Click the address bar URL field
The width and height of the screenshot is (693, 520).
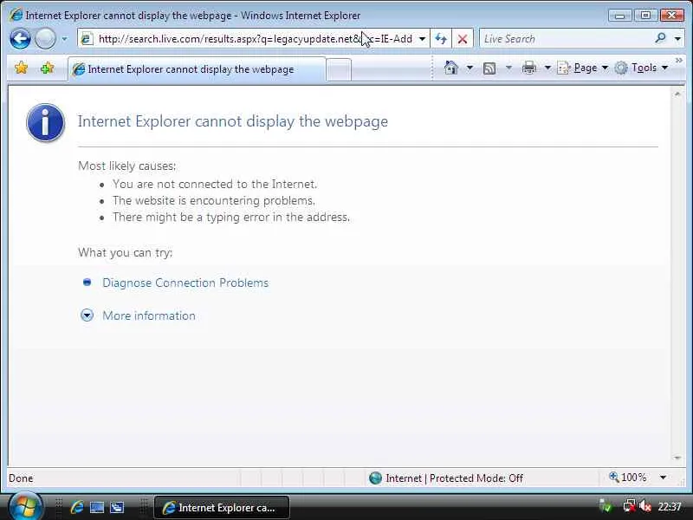click(256, 39)
